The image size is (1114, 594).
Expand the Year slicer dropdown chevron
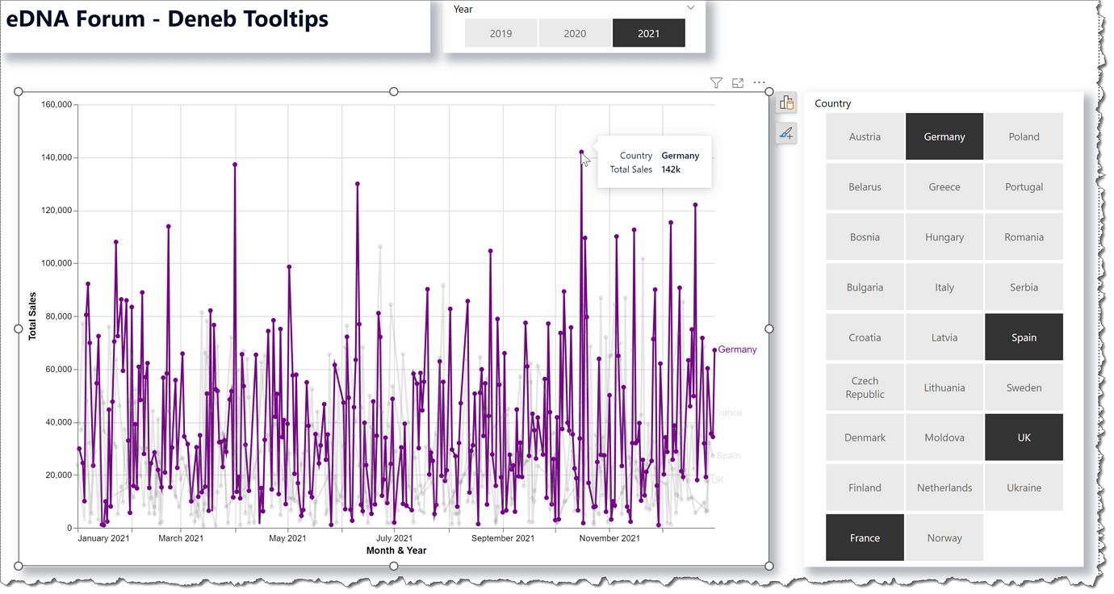pyautogui.click(x=690, y=6)
